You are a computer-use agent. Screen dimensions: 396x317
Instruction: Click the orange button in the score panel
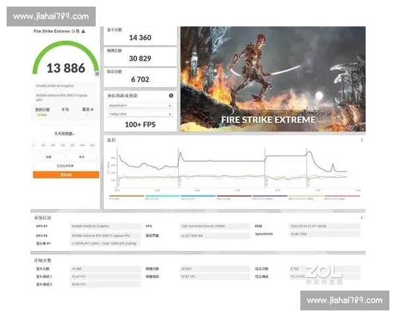point(66,175)
